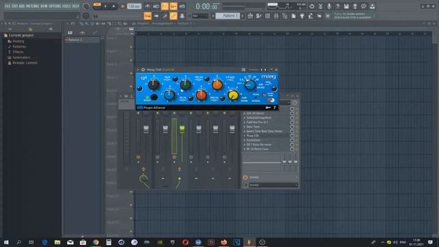Open the mixer output (none) dropdown

pos(273,185)
